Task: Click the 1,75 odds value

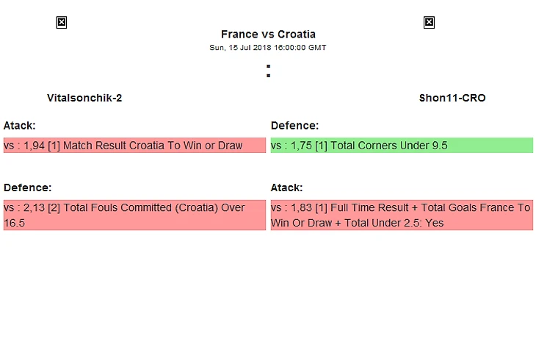Action: coord(301,146)
